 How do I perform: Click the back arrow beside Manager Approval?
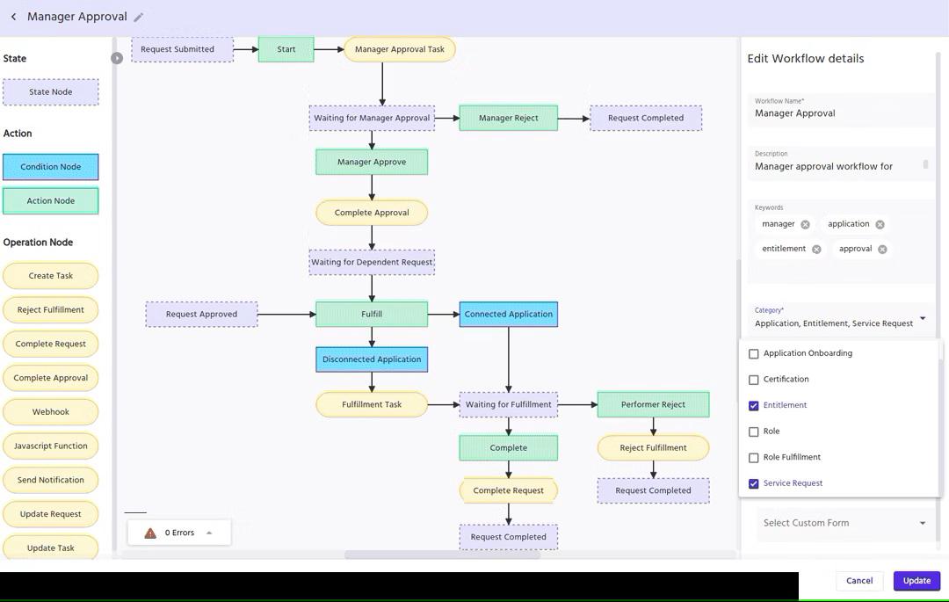(14, 17)
